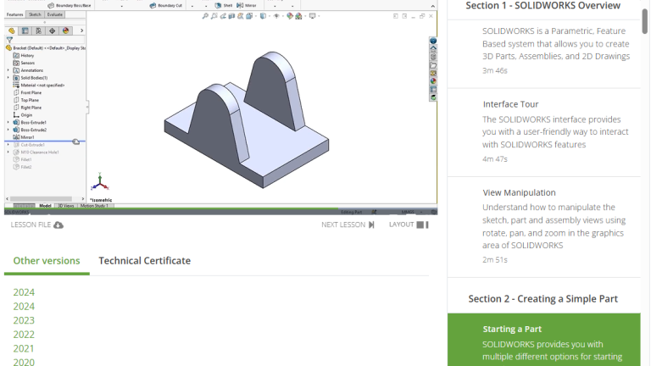
Task: Open SOLIDWORKS Resources home icon in task pane
Action: (433, 48)
